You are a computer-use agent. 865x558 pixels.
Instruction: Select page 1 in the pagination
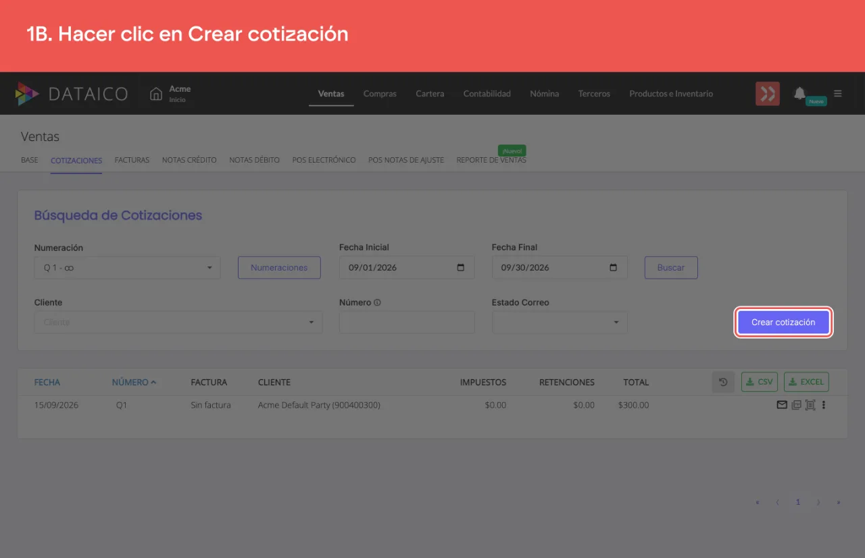coord(798,502)
